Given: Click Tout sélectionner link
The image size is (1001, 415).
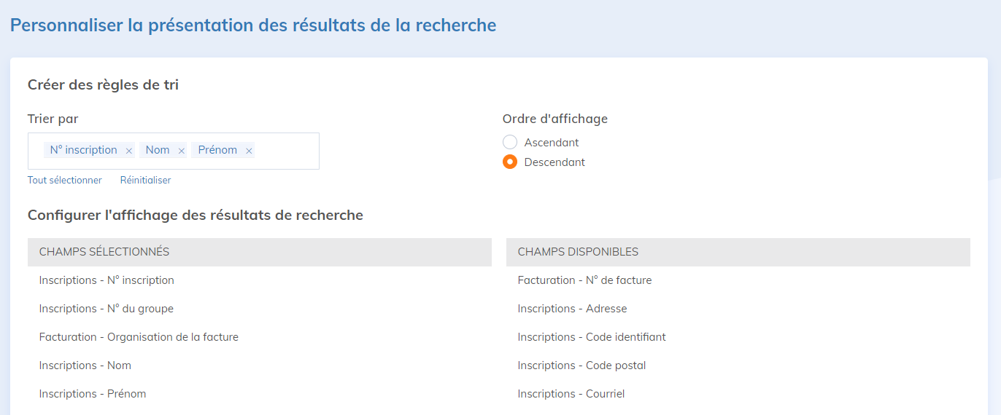Looking at the screenshot, I should click(x=65, y=180).
